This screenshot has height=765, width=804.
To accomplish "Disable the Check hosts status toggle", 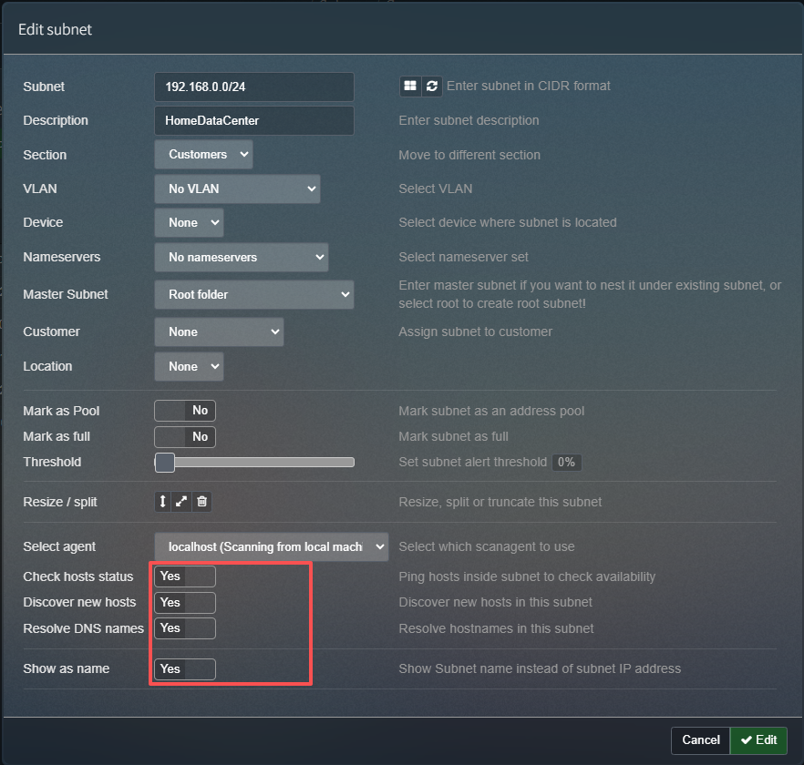I will tap(185, 576).
